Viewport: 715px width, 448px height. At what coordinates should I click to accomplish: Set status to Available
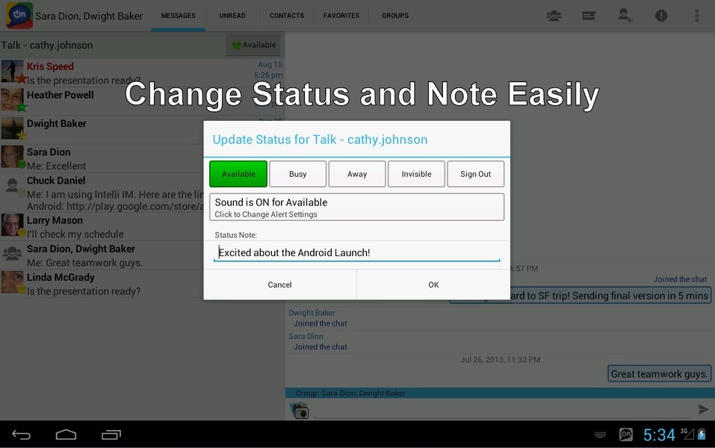pyautogui.click(x=238, y=174)
